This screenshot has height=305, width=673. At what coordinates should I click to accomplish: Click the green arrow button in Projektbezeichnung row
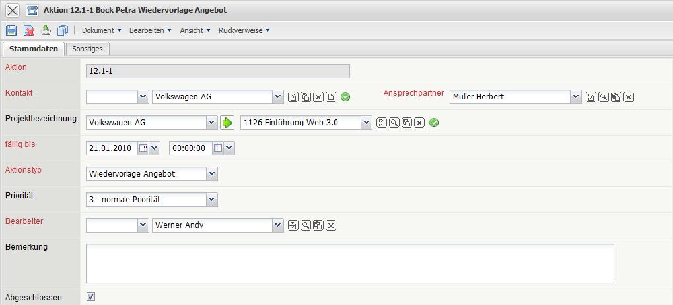point(227,123)
